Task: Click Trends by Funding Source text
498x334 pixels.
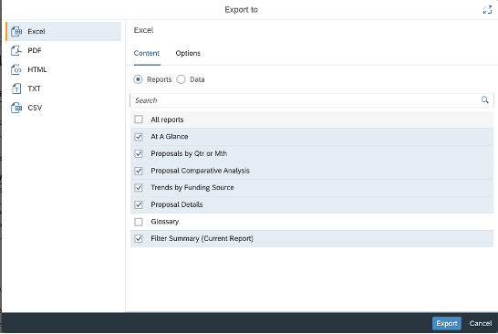Action: (192, 187)
